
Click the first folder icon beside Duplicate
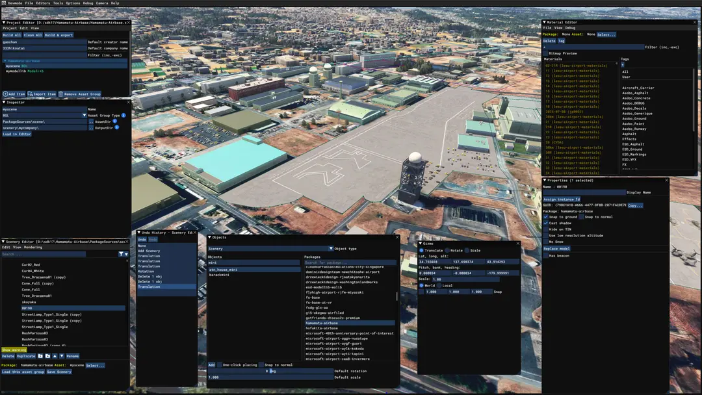pyautogui.click(x=40, y=356)
